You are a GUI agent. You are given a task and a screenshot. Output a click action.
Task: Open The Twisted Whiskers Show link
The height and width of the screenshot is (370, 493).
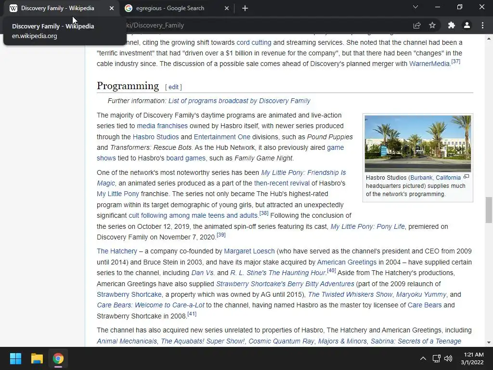pos(350,294)
